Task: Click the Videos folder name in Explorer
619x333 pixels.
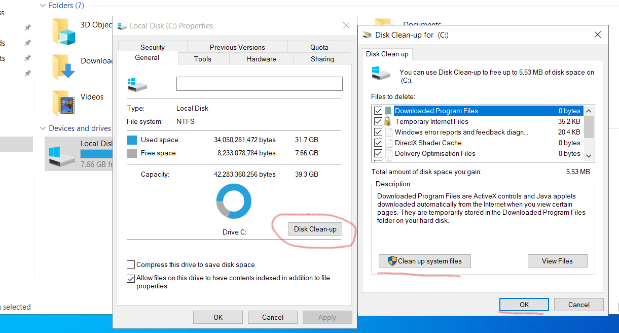Action: coord(92,97)
